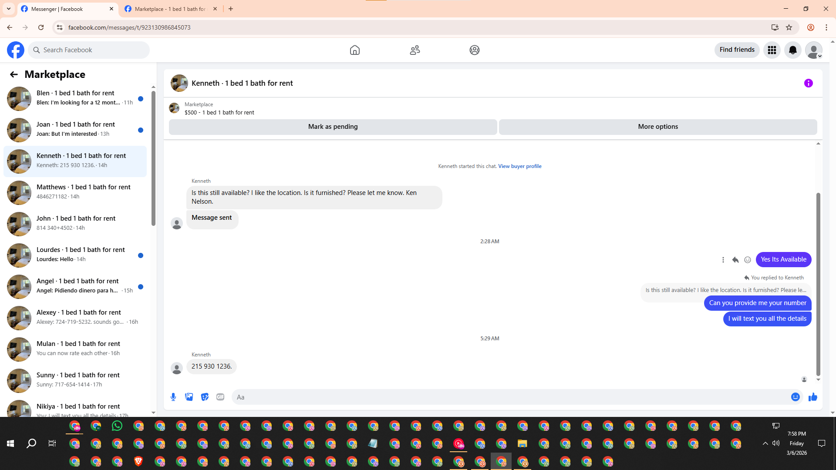Click the voice clip microphone icon
The image size is (836, 470).
173,397
